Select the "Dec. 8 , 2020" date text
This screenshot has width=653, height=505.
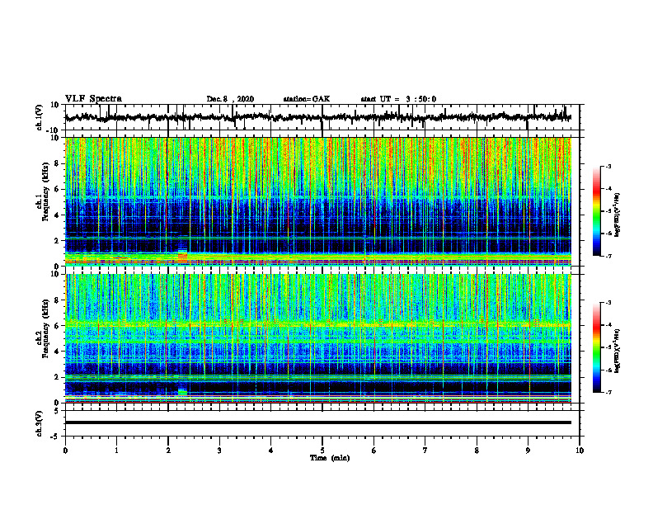tap(230, 99)
